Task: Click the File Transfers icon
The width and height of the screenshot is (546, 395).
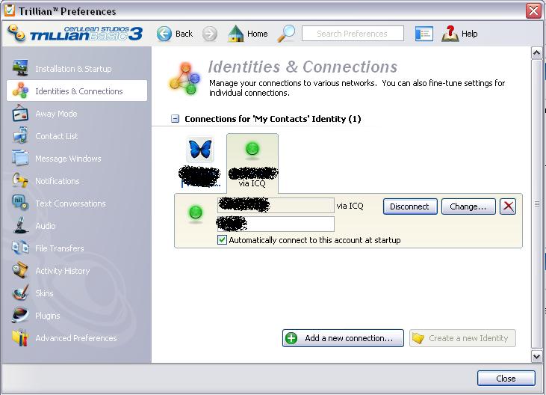Action: [x=20, y=248]
